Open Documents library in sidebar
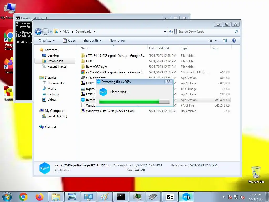This screenshot has width=269, height=202. 55,83
